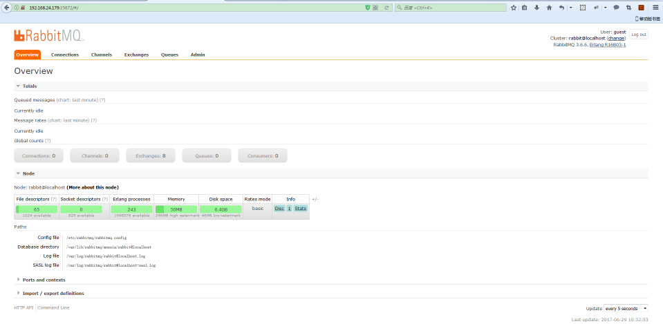Open the site information icon in address bar
663x324 pixels.
16,8
